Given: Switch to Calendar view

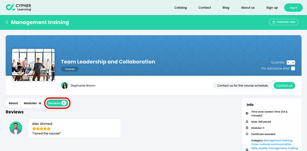Looking at the screenshot, I should point(284,22).
